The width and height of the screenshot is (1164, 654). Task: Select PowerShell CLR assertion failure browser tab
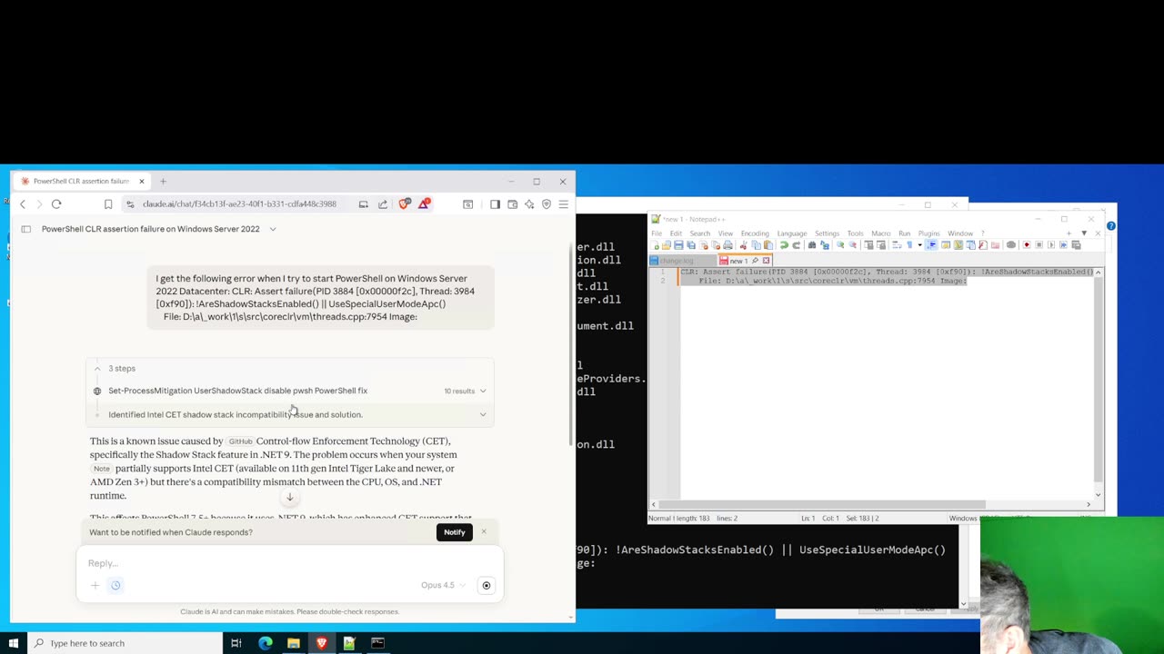tap(84, 181)
